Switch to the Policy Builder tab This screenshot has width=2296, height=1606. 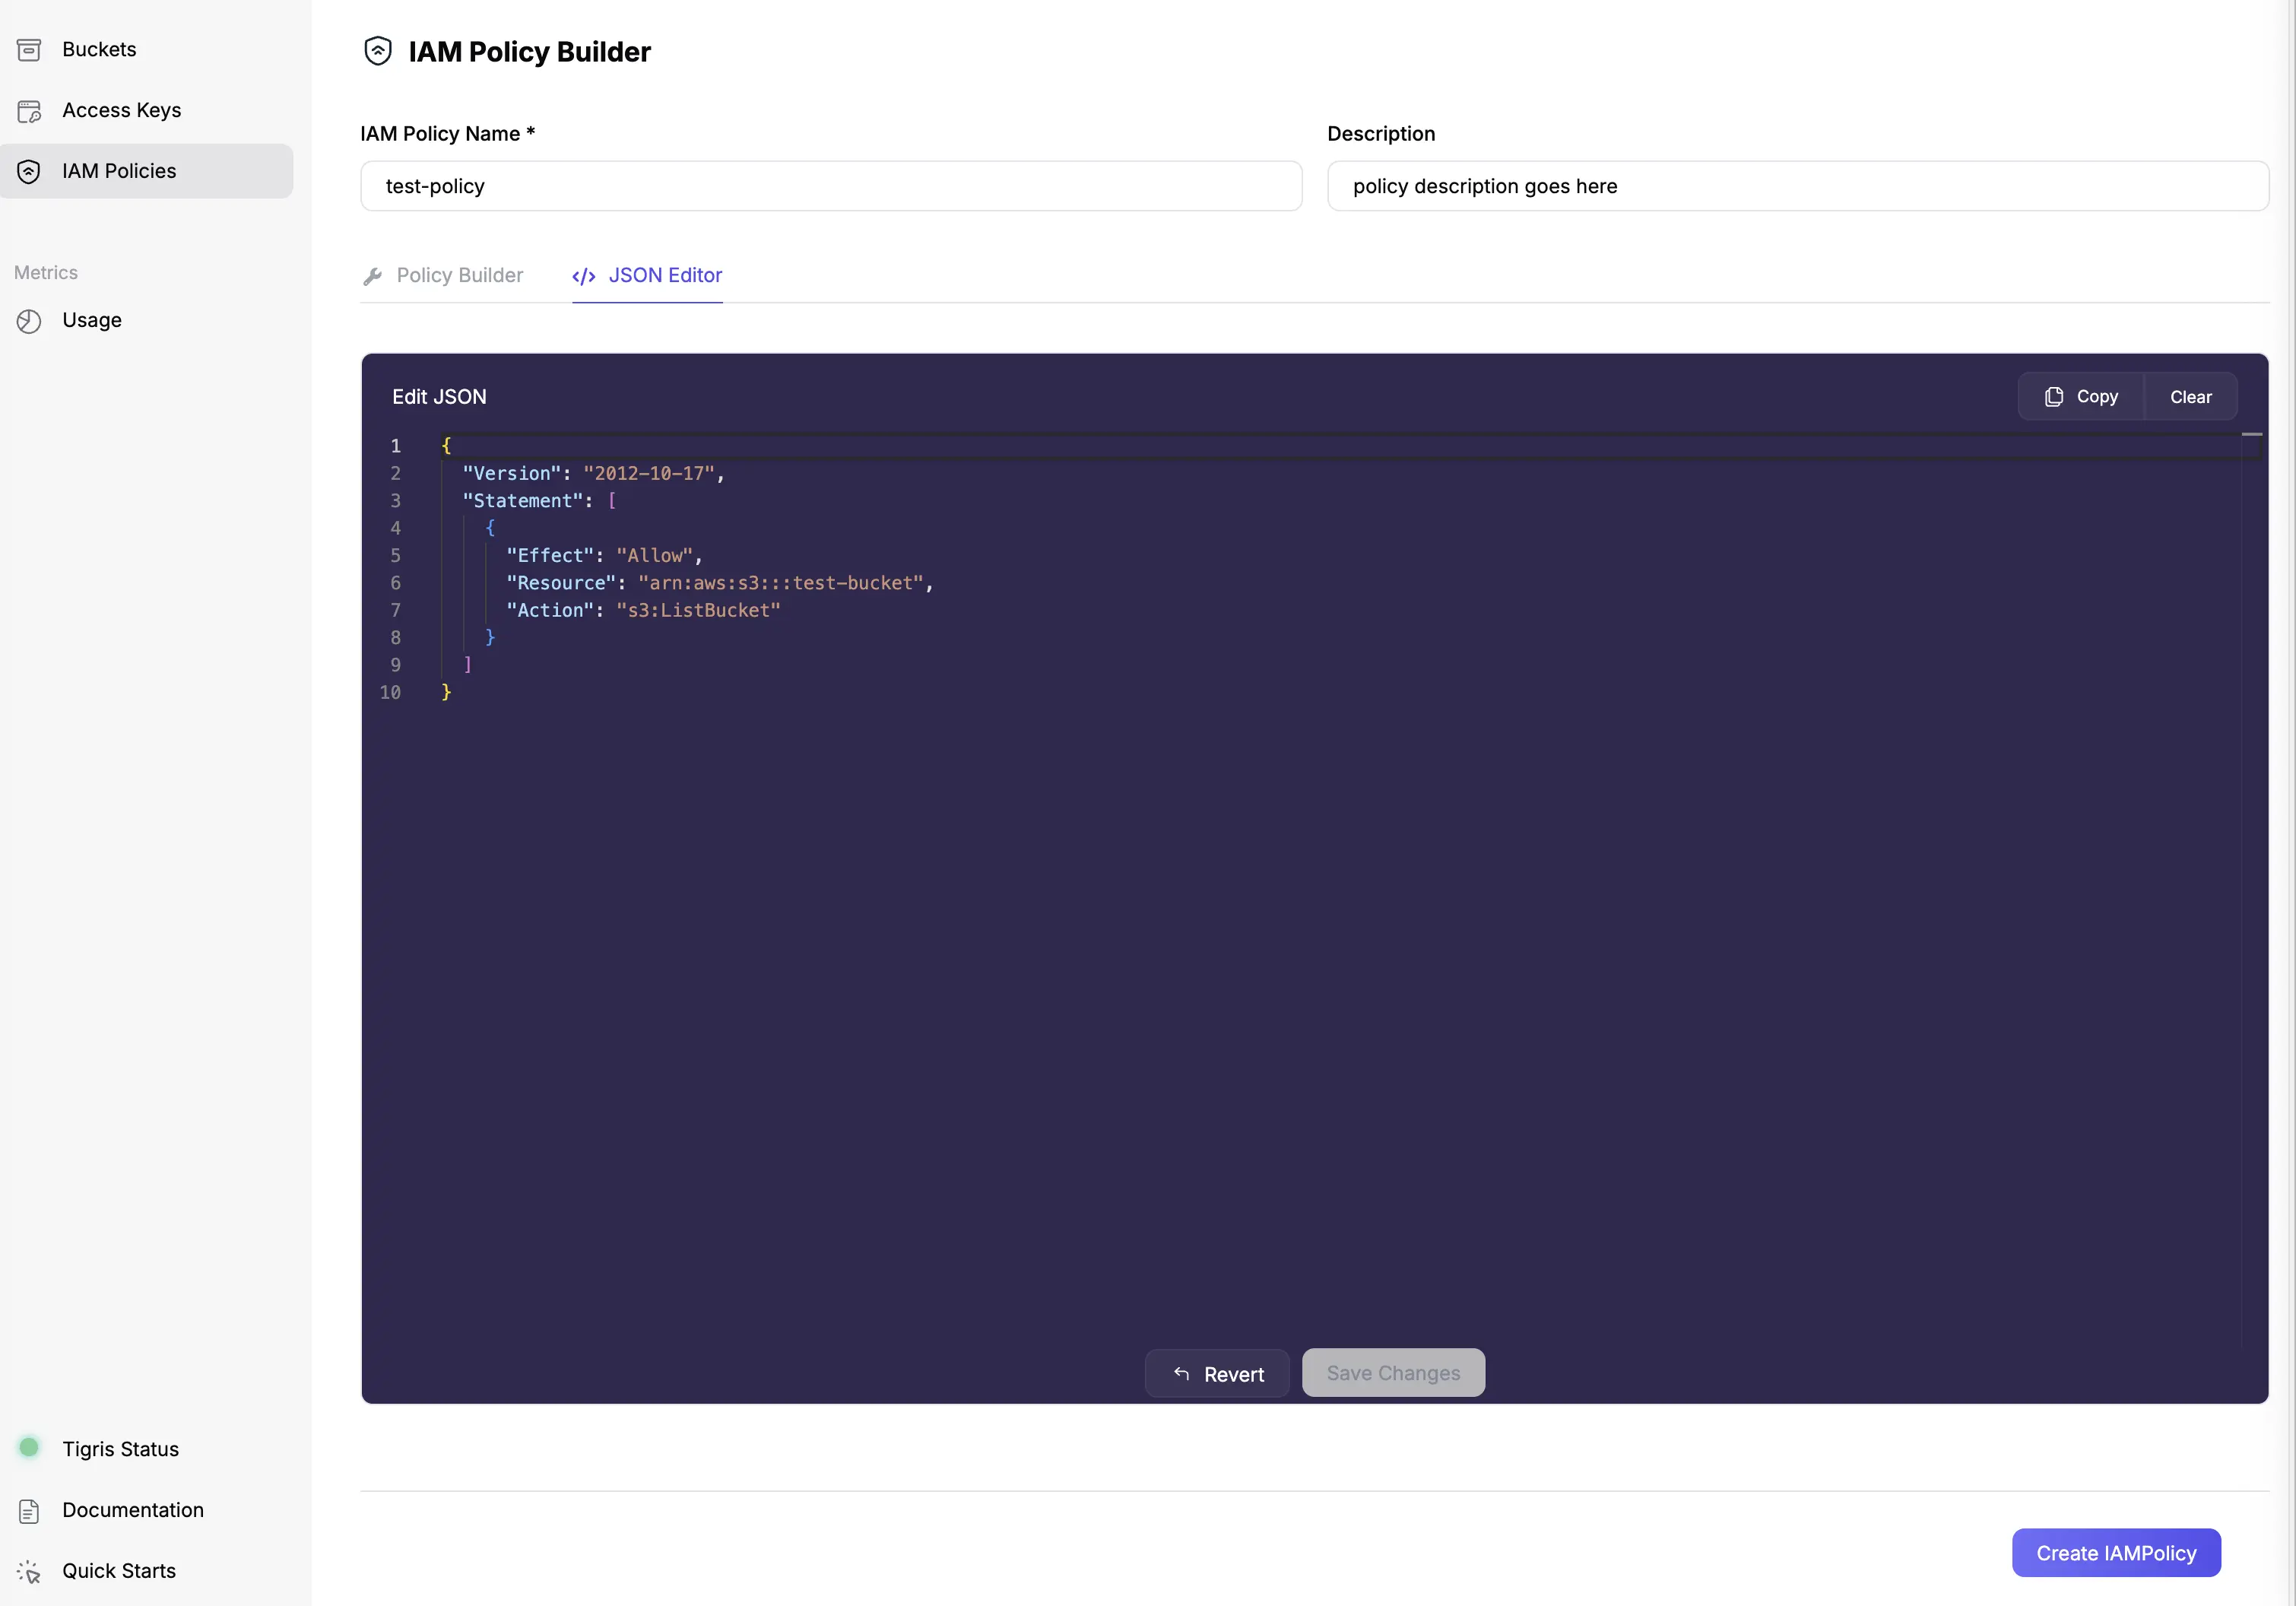pos(459,275)
